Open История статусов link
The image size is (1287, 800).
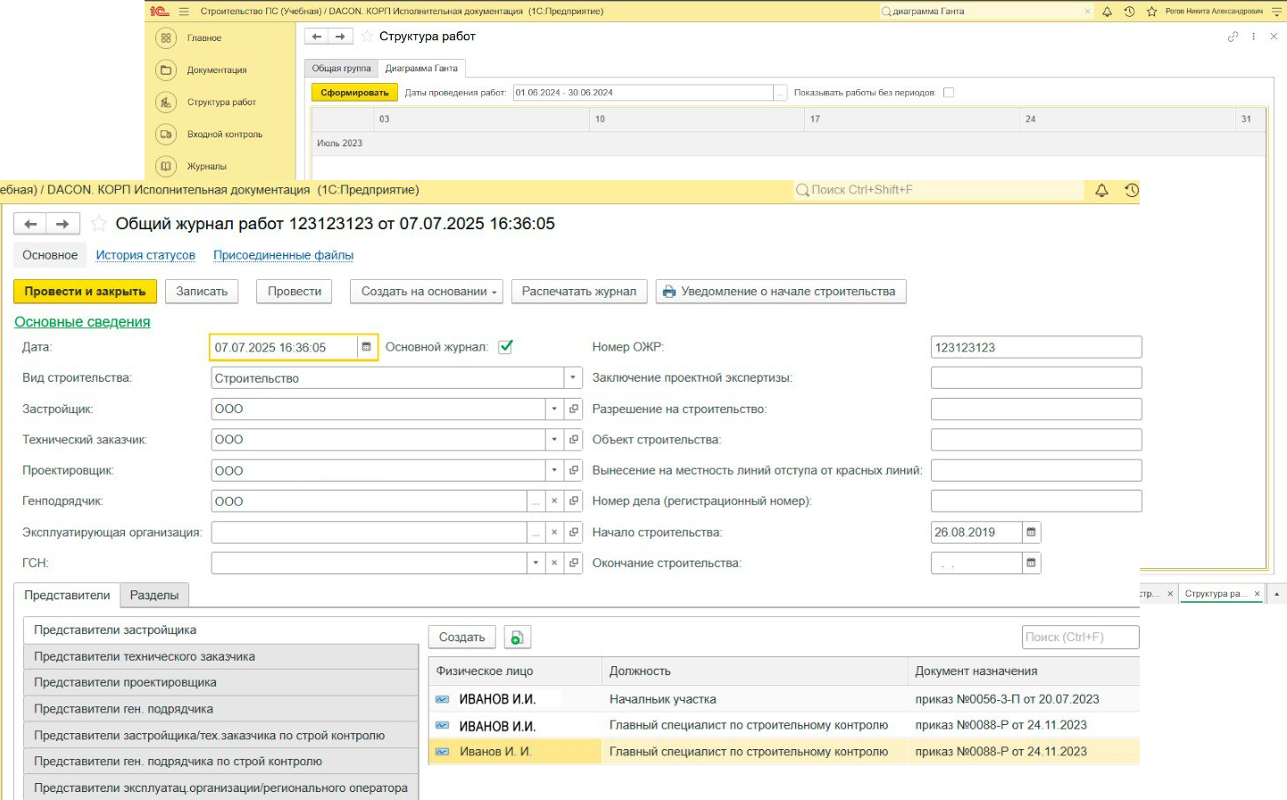145,255
